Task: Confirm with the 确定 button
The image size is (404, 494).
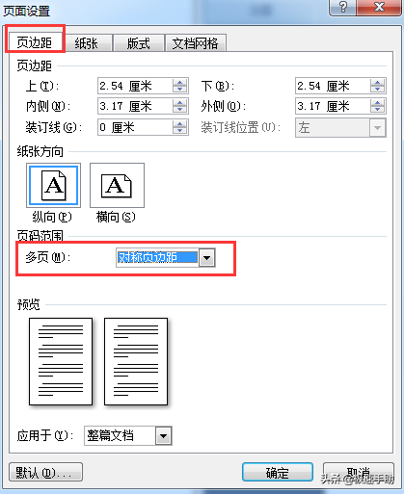Action: 278,472
